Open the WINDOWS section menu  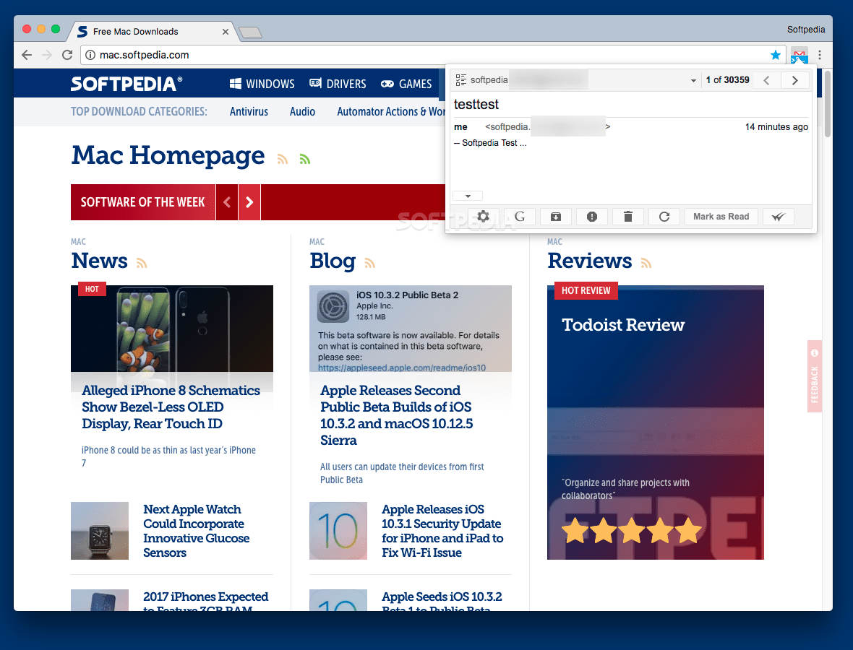[262, 84]
